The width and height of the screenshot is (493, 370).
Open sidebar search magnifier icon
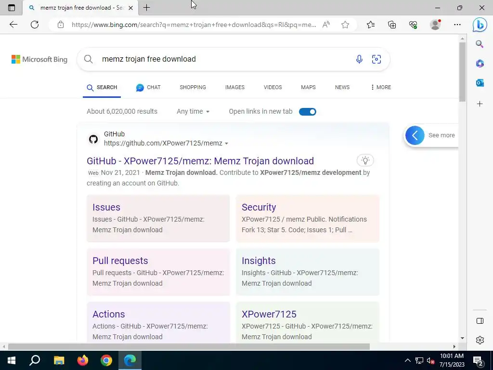click(480, 44)
